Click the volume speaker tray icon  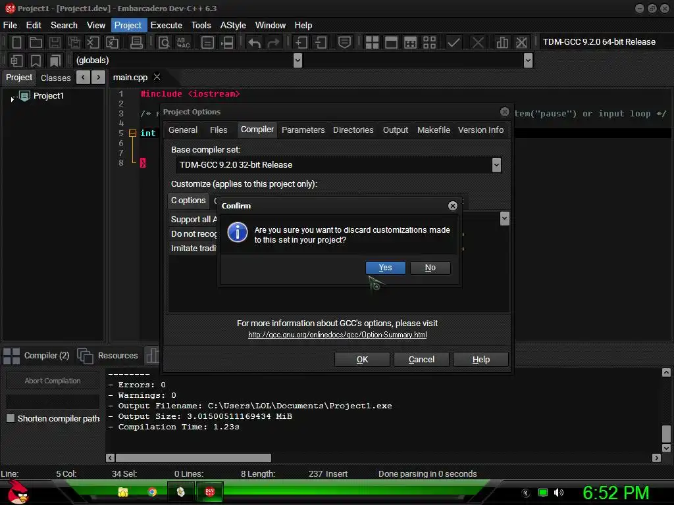(x=558, y=493)
